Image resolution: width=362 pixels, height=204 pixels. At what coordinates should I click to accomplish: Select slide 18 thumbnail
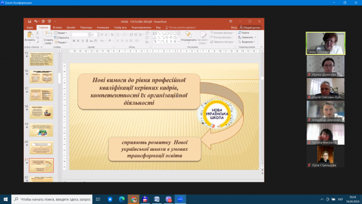click(41, 112)
